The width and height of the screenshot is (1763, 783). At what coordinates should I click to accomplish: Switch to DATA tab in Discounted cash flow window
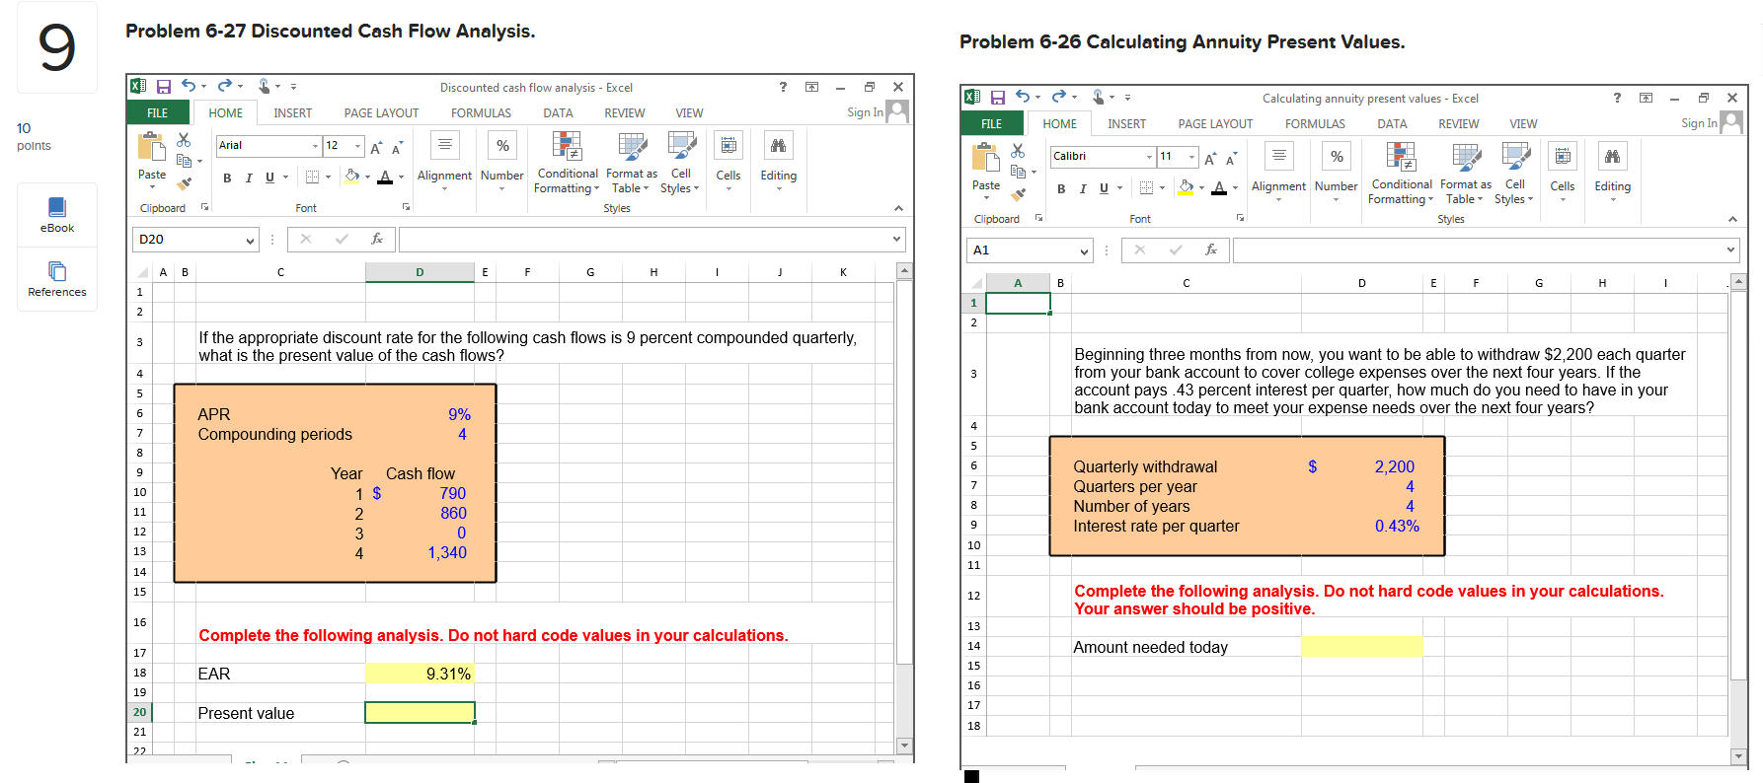pos(558,113)
